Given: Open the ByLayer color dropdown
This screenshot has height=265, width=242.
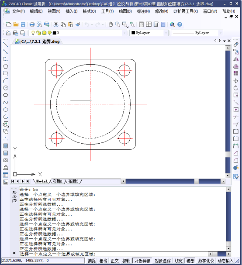Looking at the screenshot, I should (x=149, y=33).
